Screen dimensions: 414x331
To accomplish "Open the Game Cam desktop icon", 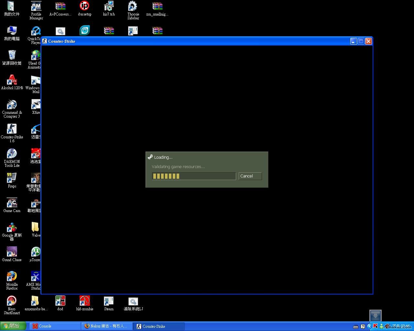I will 12,203.
